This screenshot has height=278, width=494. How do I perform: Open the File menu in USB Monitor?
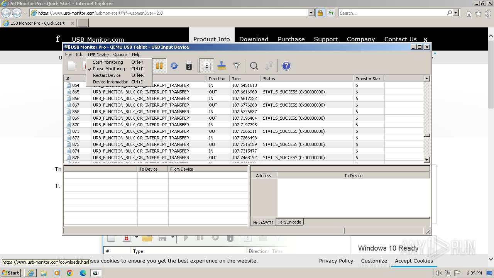point(68,54)
